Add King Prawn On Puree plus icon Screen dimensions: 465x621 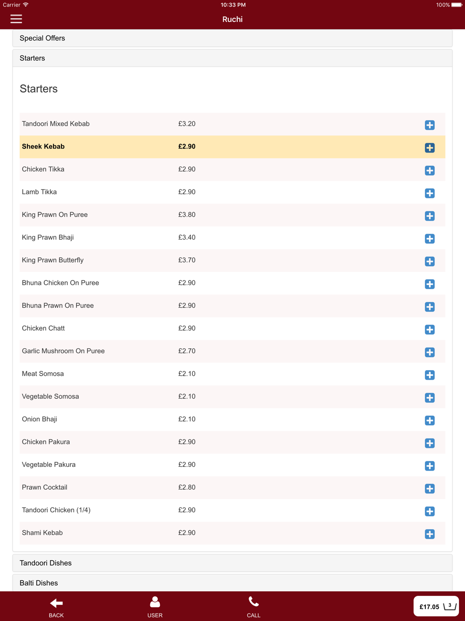tap(430, 216)
